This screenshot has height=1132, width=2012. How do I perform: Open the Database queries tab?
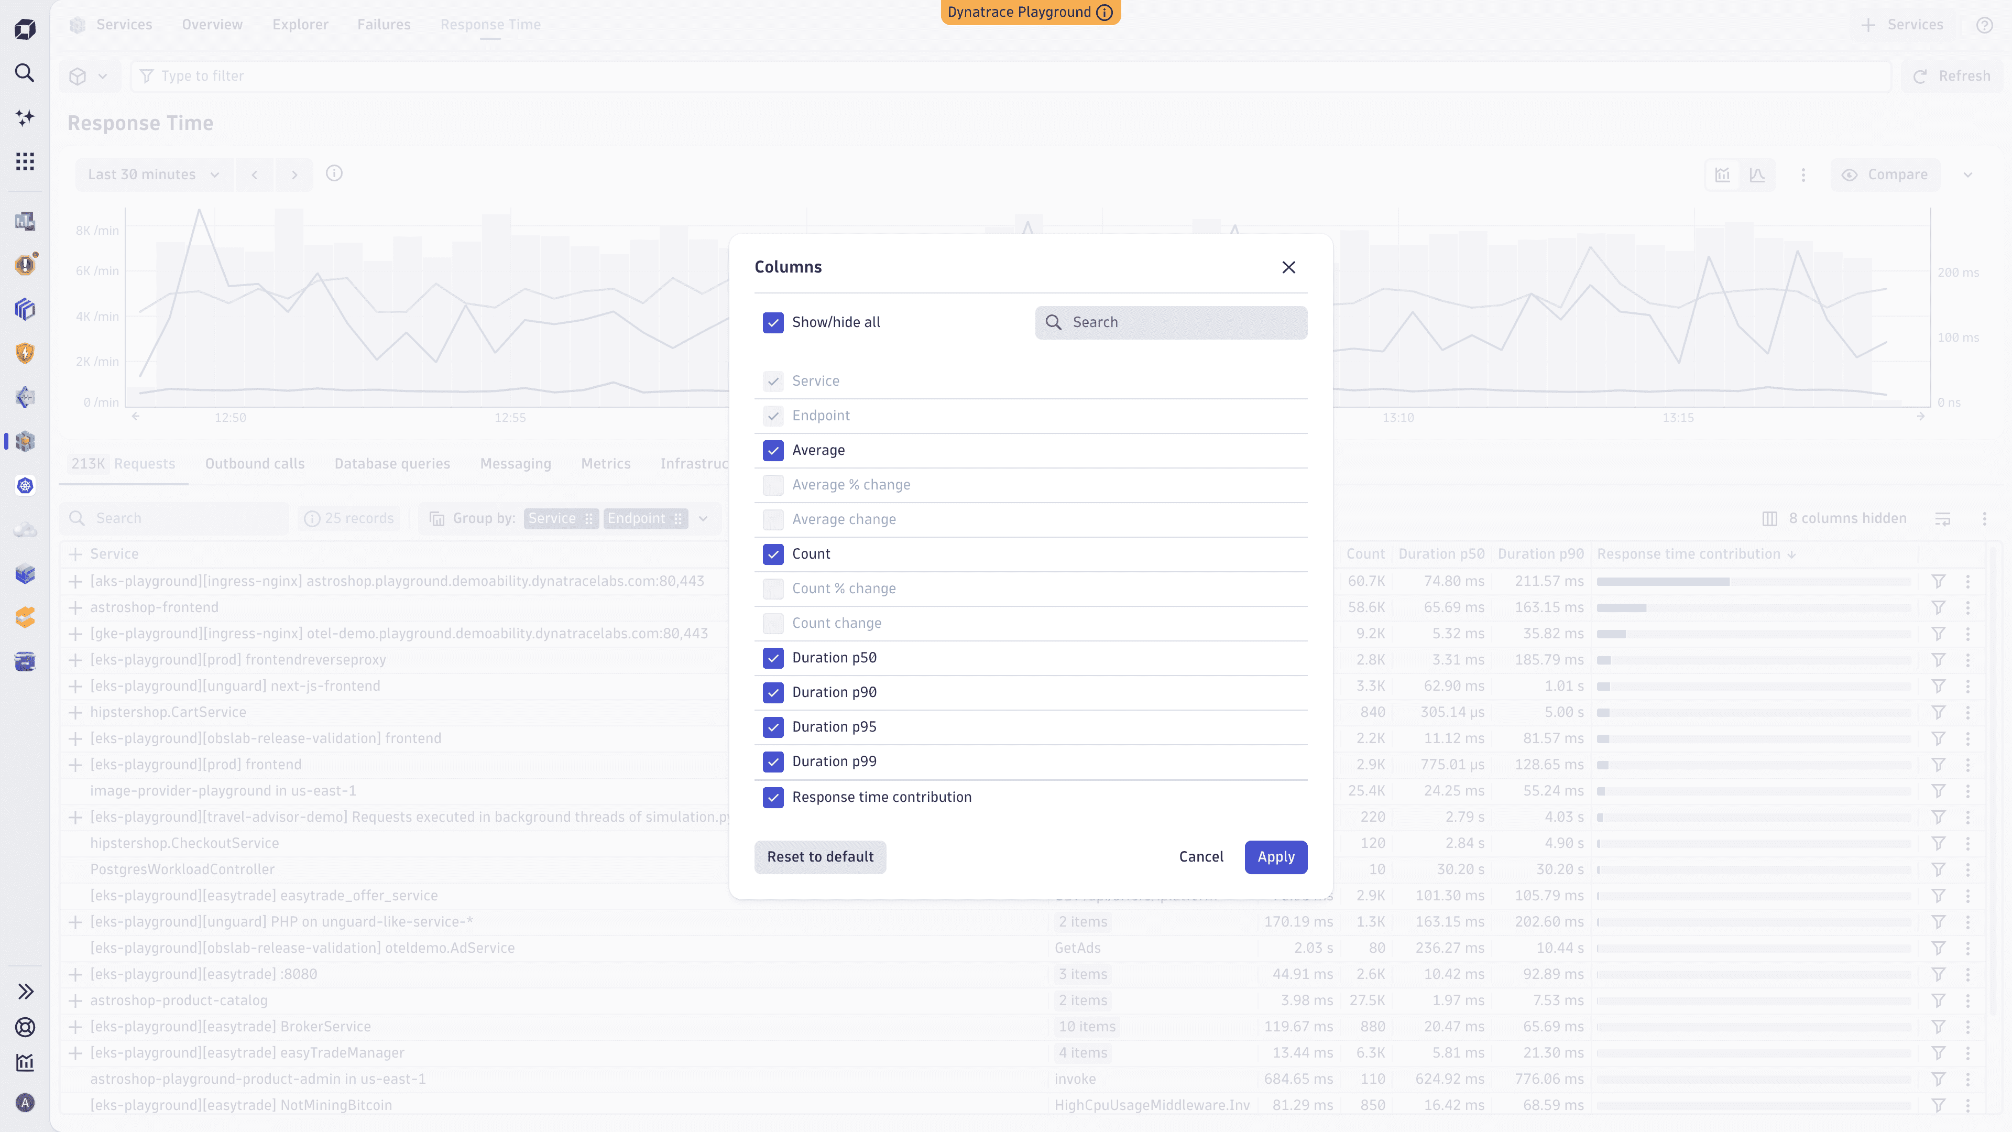(x=392, y=464)
